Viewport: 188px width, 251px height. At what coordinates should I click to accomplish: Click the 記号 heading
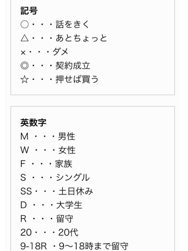[x=29, y=11]
